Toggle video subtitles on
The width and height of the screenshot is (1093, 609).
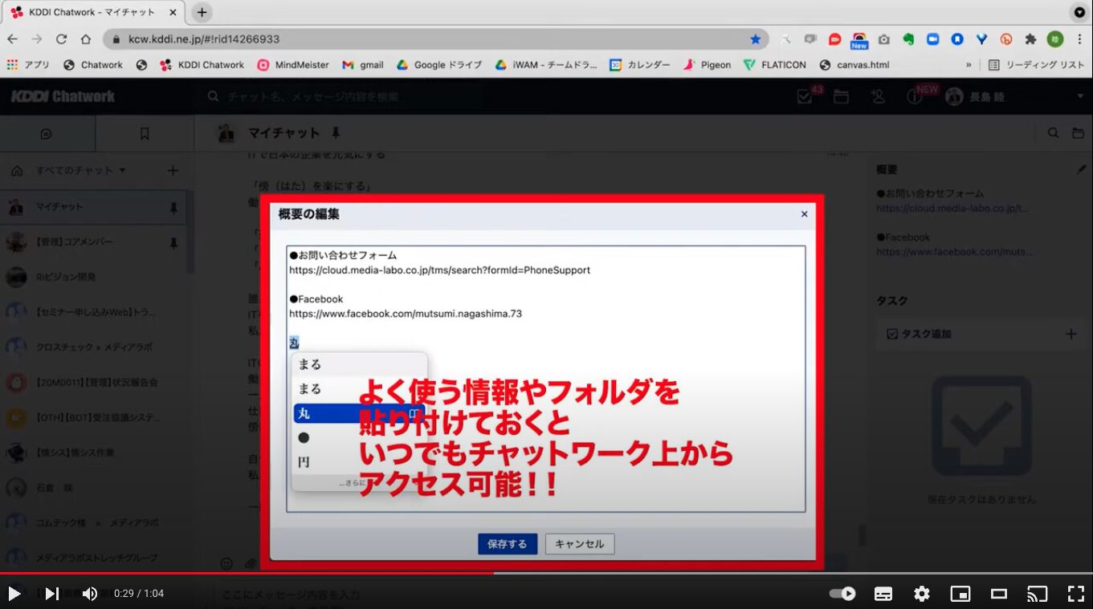point(883,594)
